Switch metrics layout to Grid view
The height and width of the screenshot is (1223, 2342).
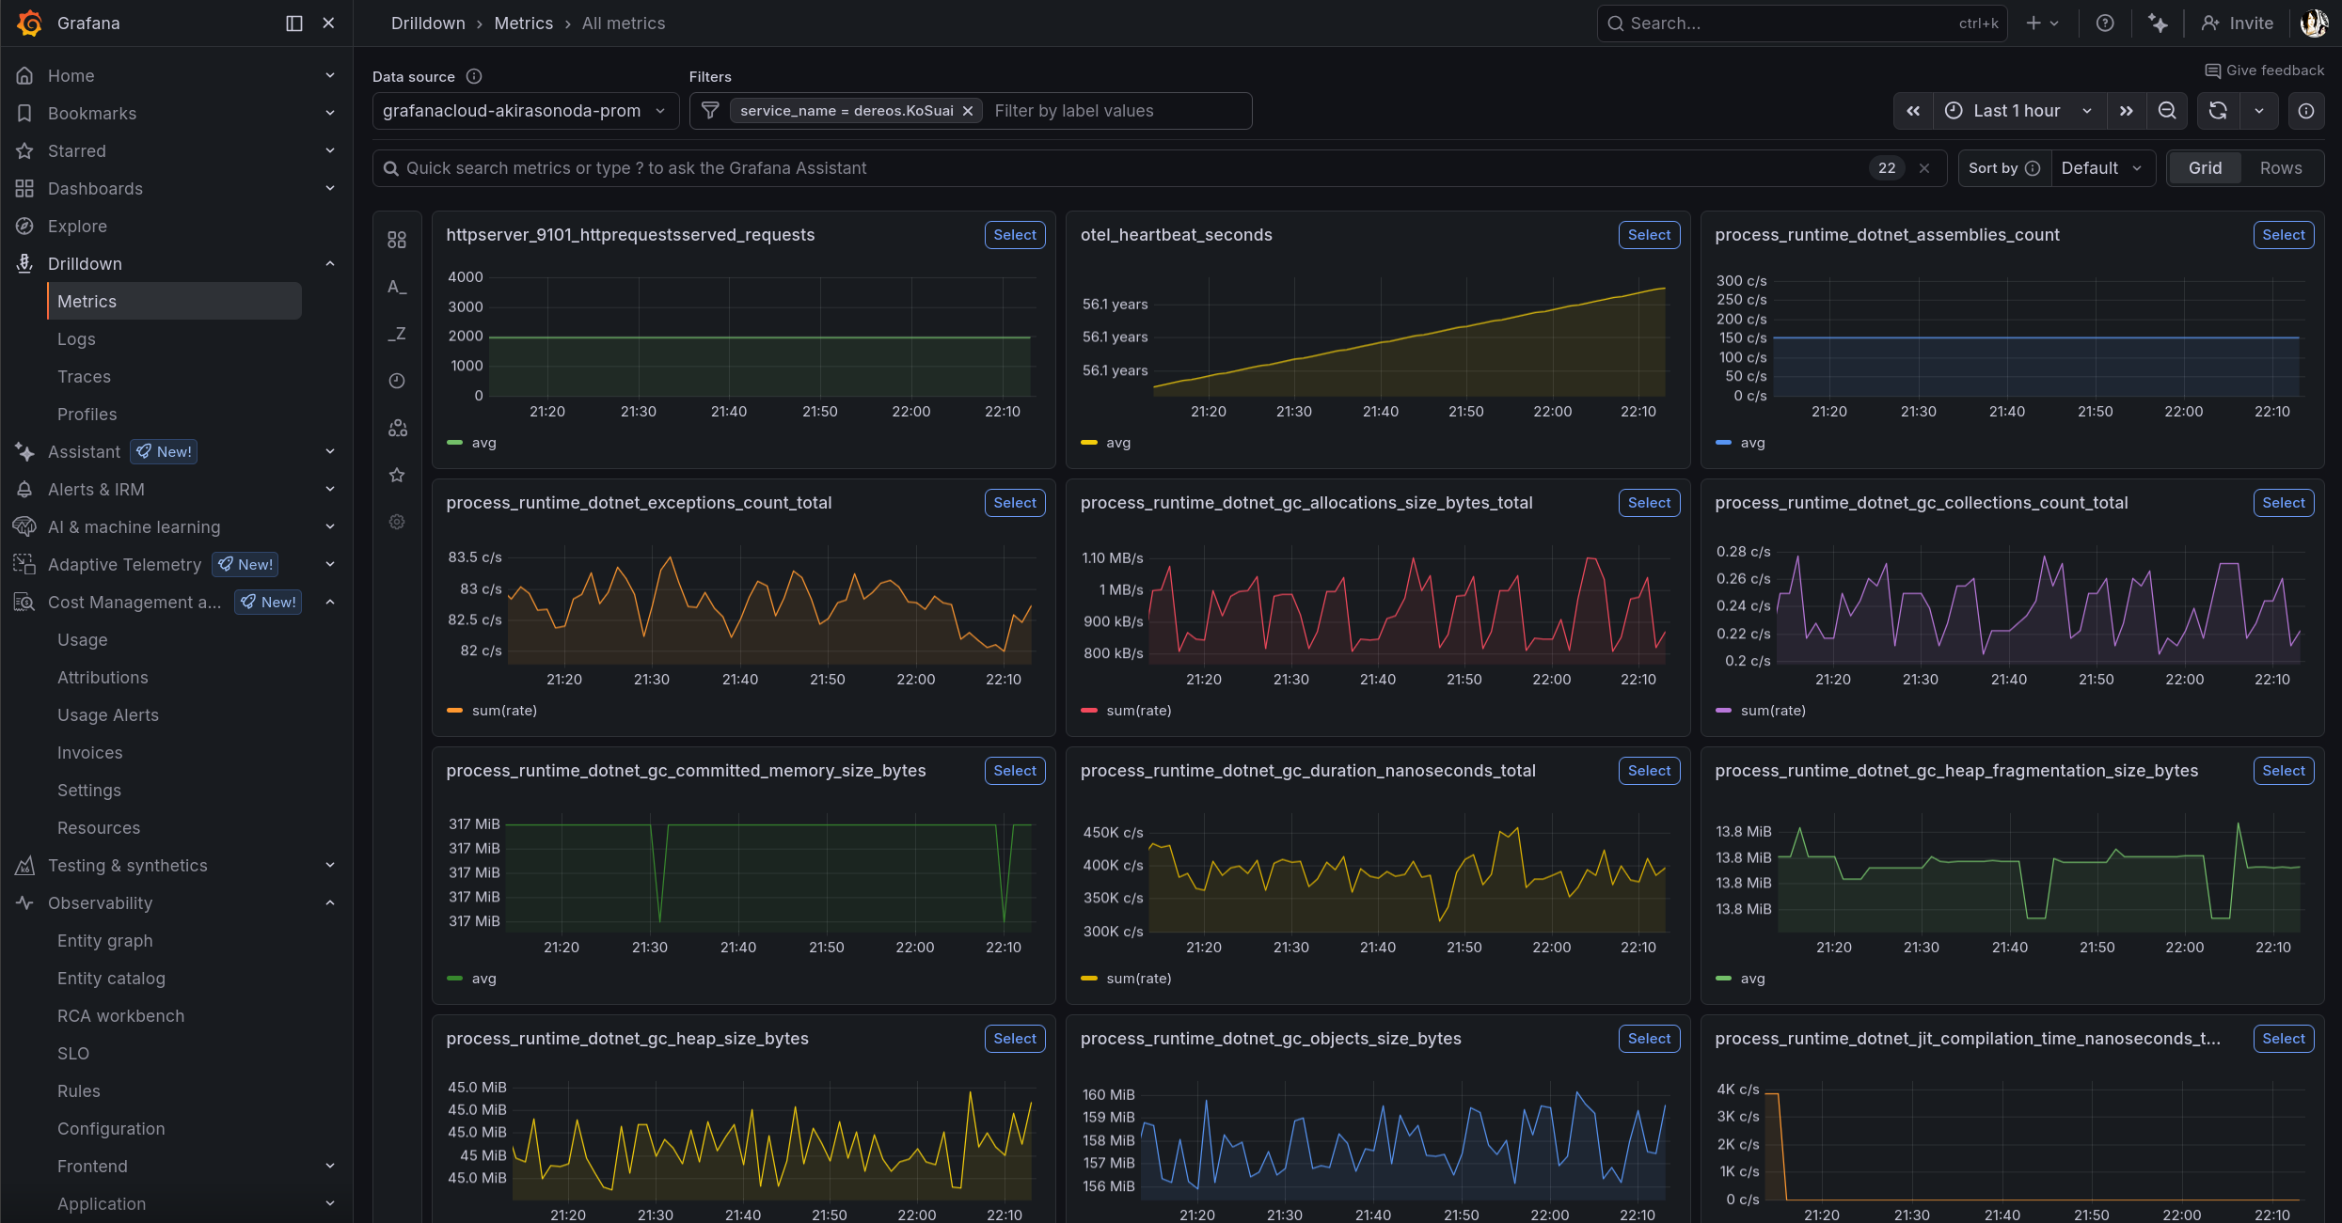point(2205,168)
